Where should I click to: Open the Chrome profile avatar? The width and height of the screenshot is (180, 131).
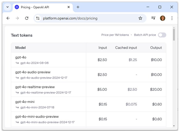click(x=163, y=18)
